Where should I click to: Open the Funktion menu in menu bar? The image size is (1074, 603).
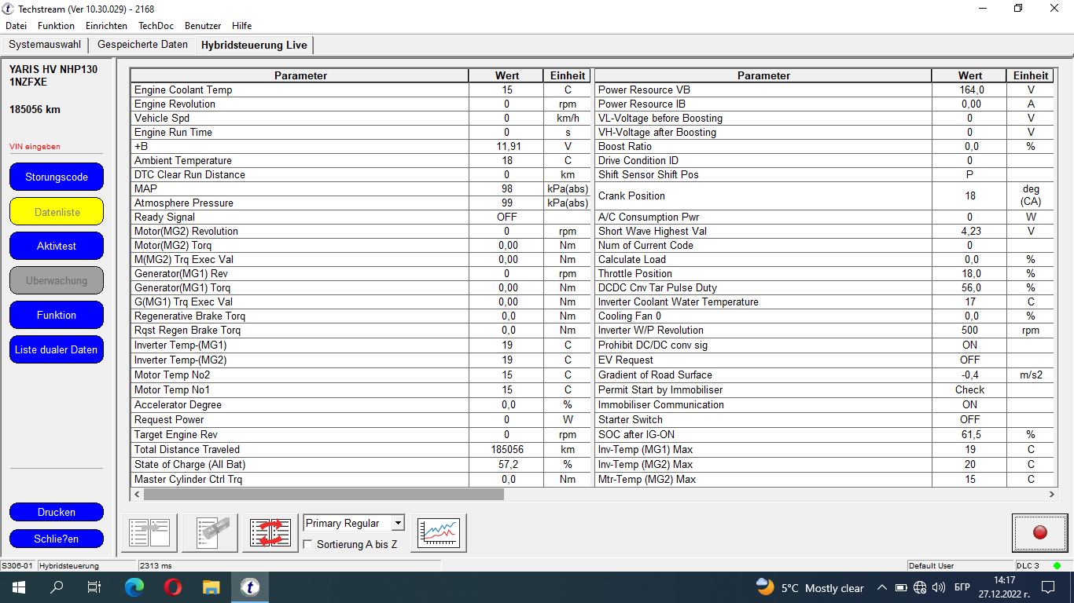click(56, 26)
